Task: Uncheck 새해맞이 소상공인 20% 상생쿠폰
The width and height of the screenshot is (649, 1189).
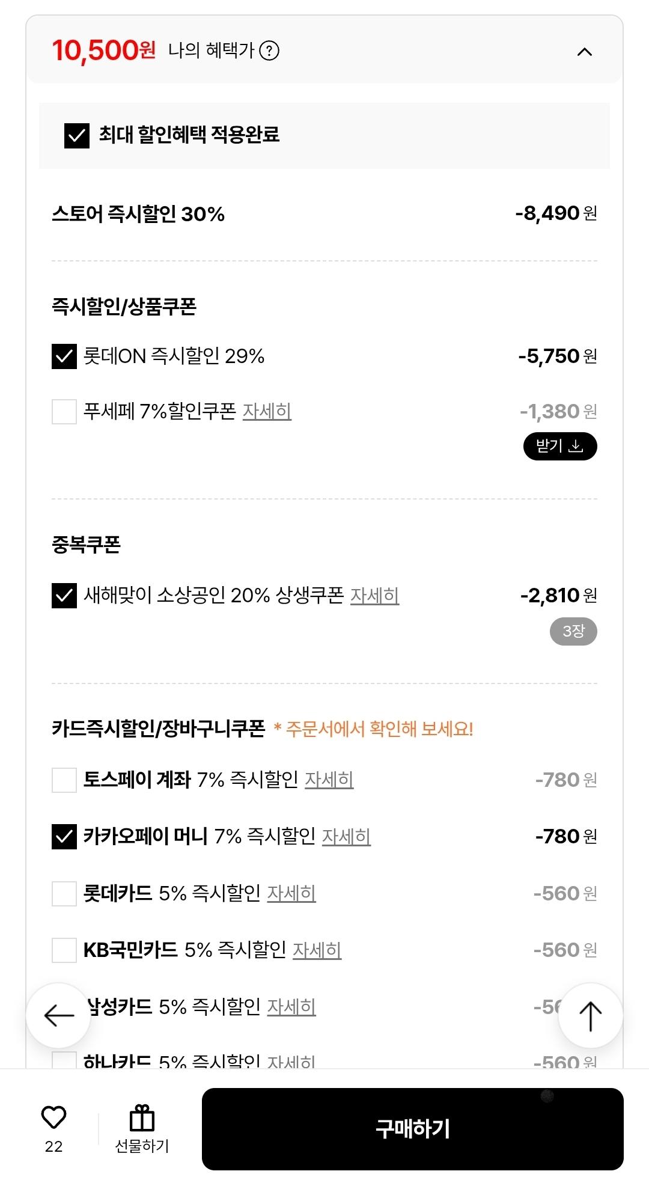Action: pos(64,596)
